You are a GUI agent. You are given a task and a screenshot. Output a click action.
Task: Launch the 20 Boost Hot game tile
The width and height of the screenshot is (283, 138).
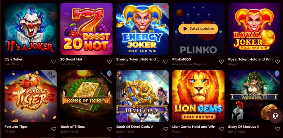coord(87,29)
